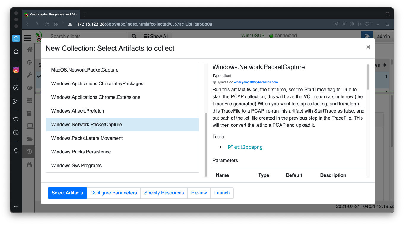Toggle the Velociraptor hamburger menu
Viewport: 404px width, 225px height.
pyautogui.click(x=28, y=38)
